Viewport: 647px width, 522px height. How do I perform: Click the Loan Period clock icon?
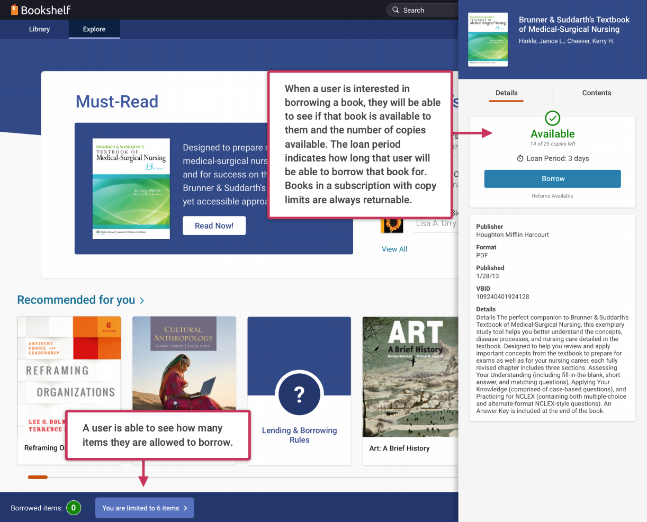520,159
